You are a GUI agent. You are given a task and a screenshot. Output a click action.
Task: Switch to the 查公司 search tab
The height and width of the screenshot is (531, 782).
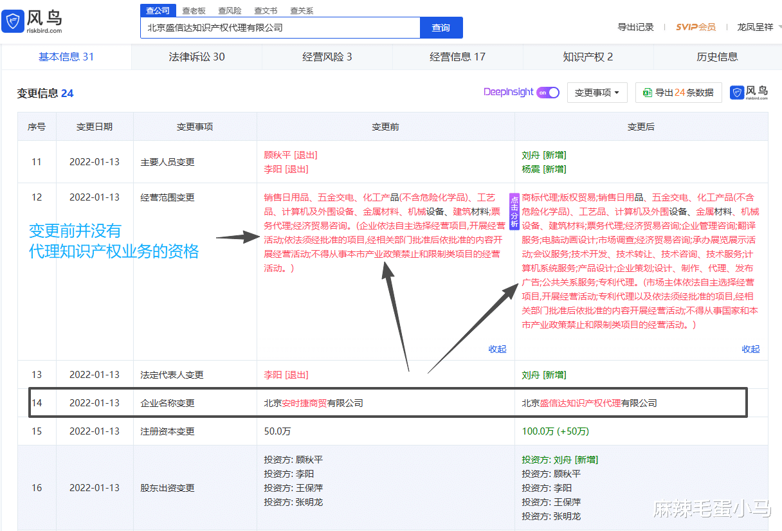[x=158, y=10]
